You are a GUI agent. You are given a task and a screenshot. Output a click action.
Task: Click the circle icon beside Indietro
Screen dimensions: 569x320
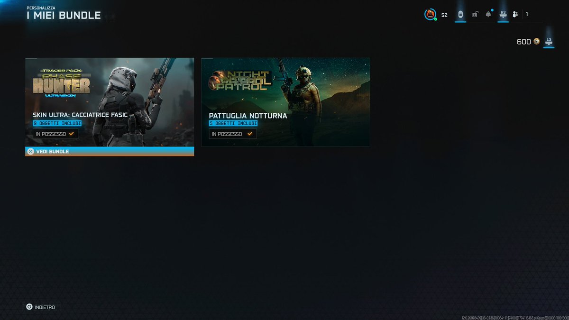point(29,307)
